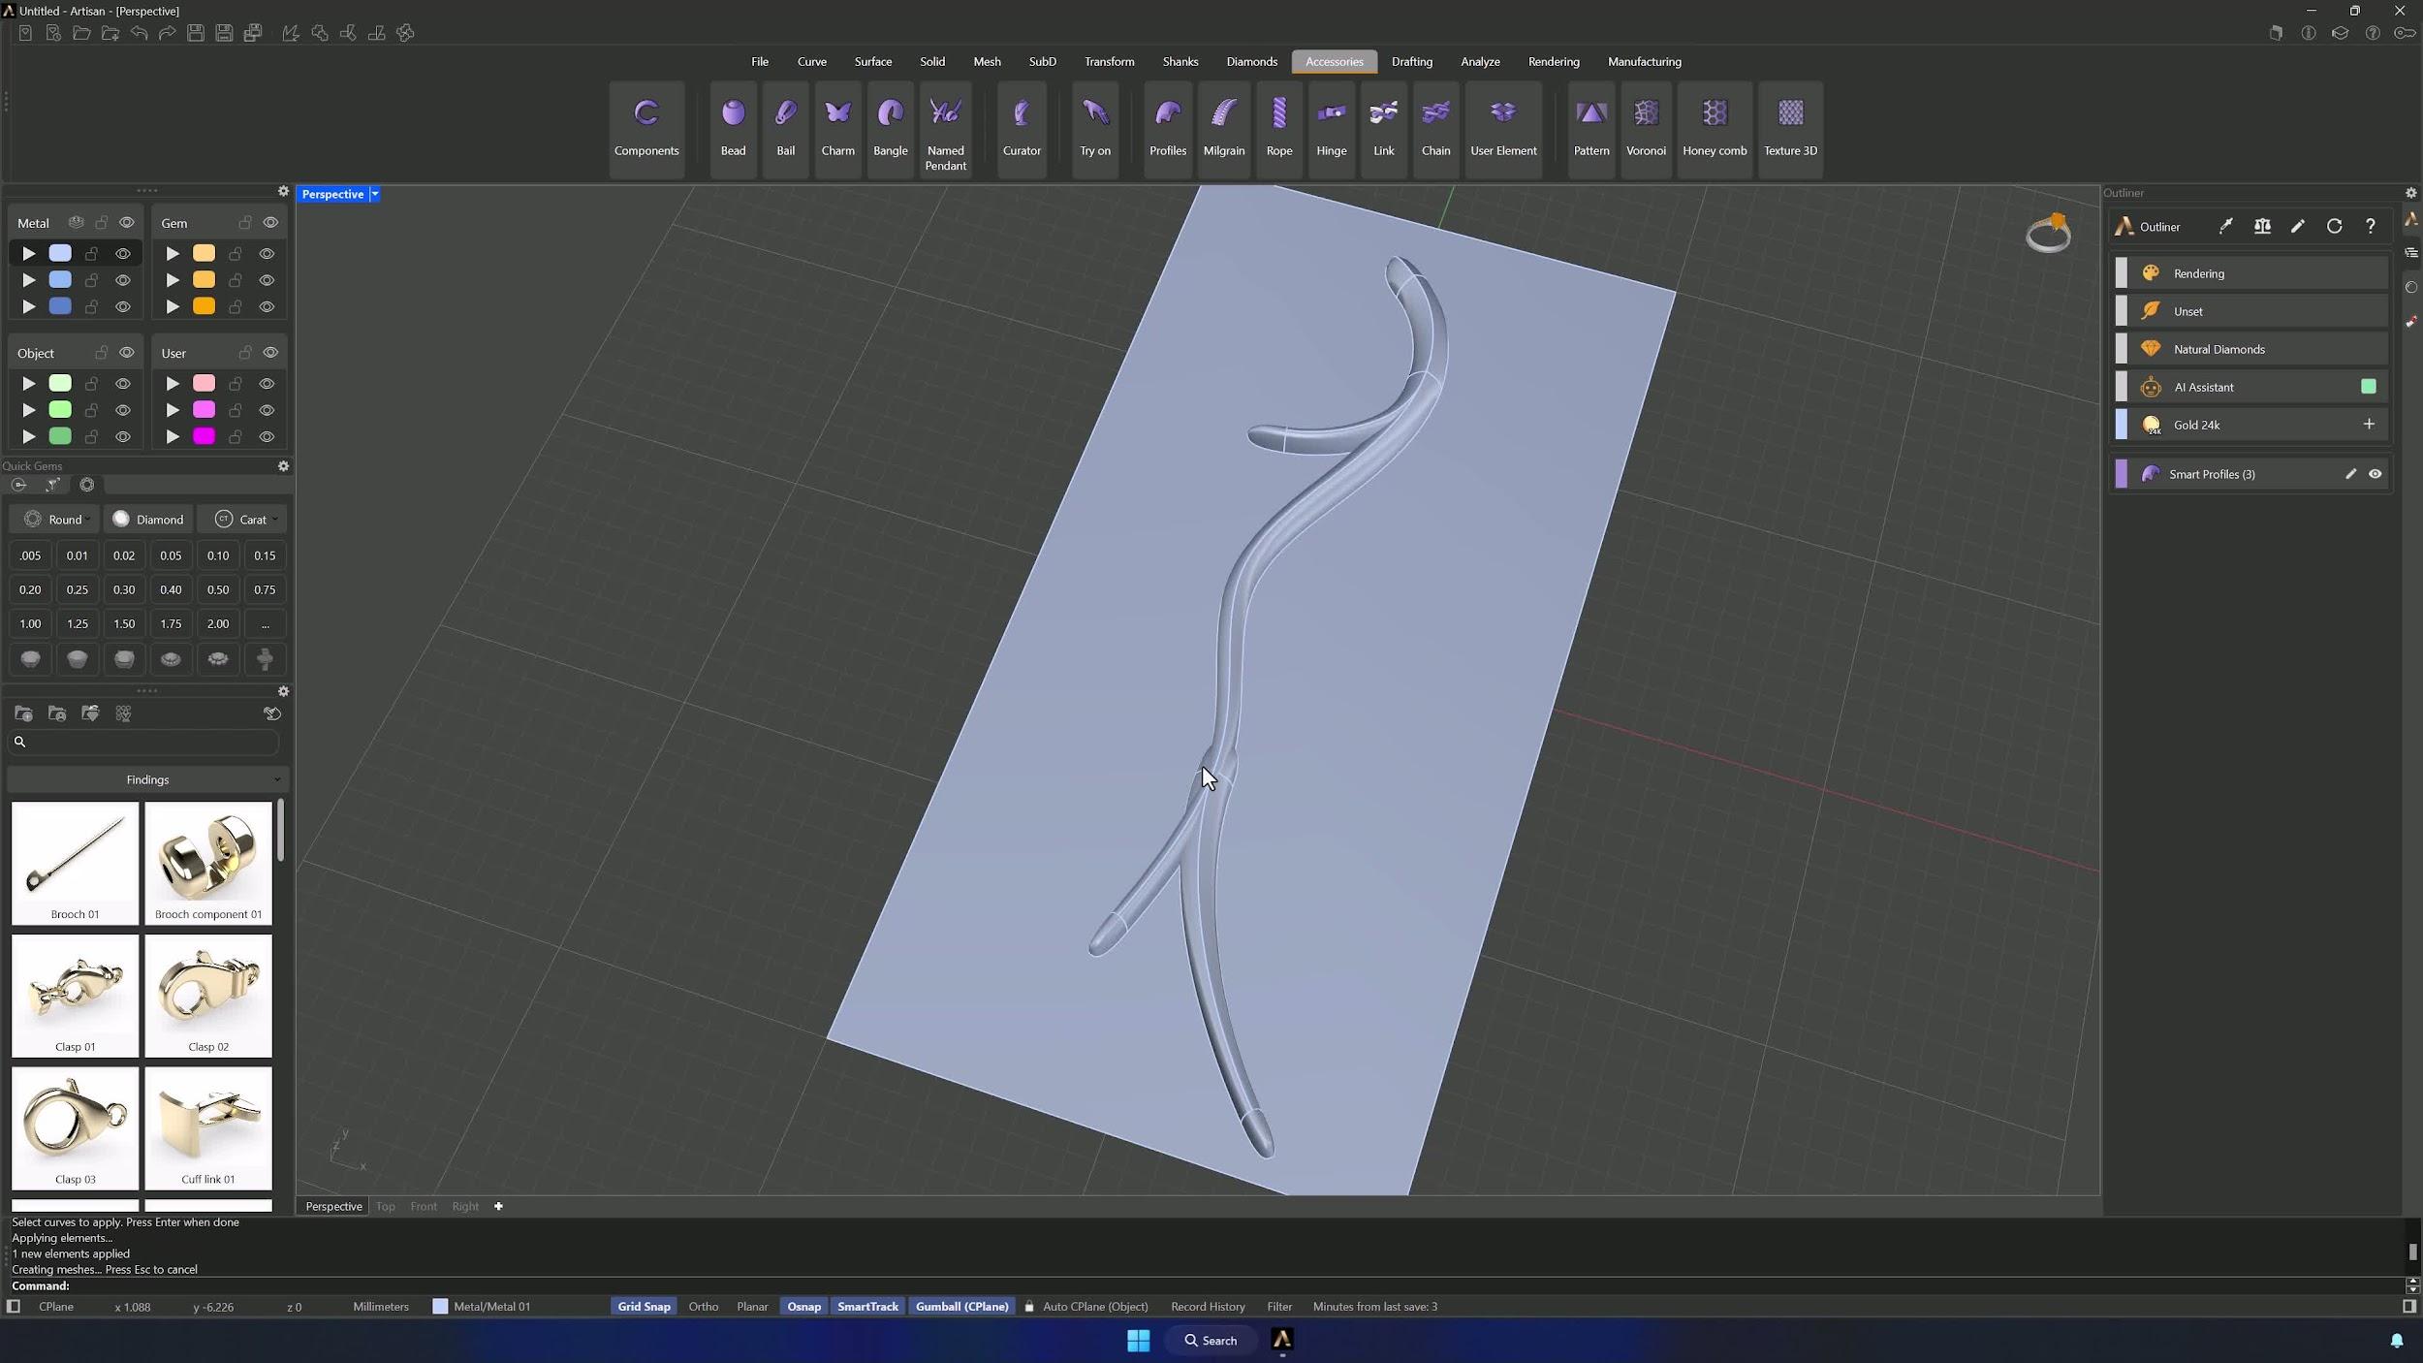The height and width of the screenshot is (1363, 2423).
Task: Select the Milgrain tool
Action: tap(1223, 129)
